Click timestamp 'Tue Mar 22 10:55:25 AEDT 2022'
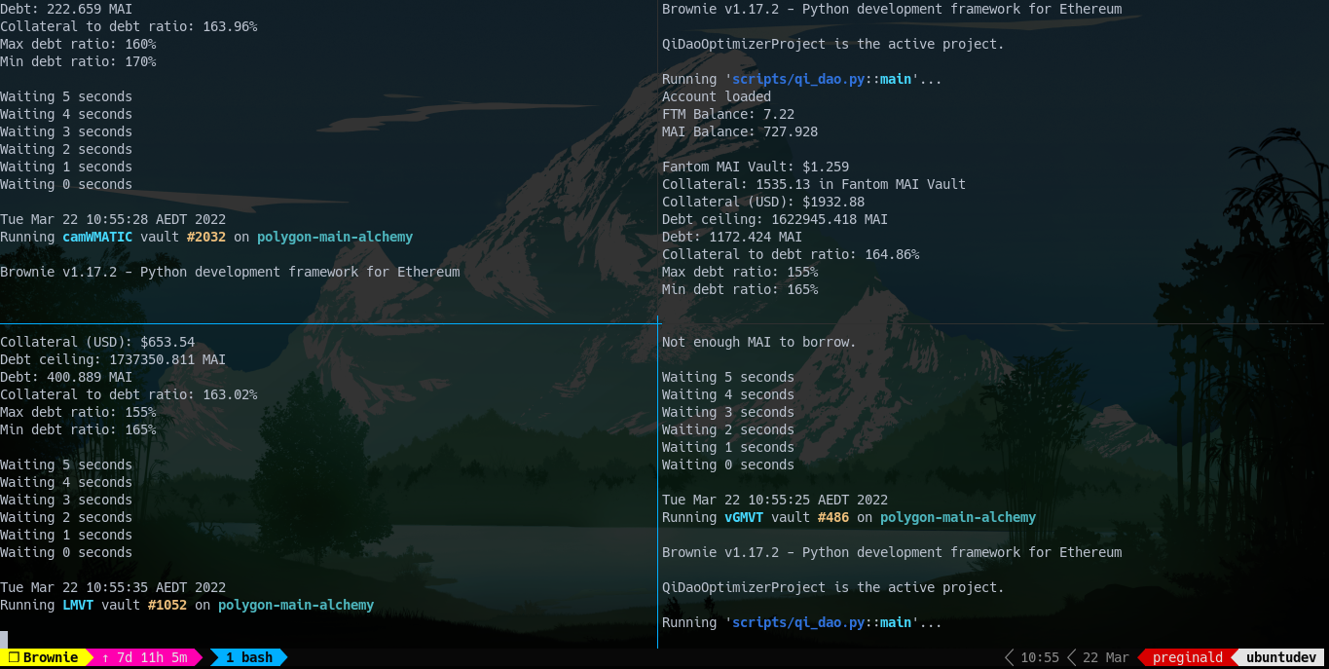The height and width of the screenshot is (669, 1329). pos(775,500)
